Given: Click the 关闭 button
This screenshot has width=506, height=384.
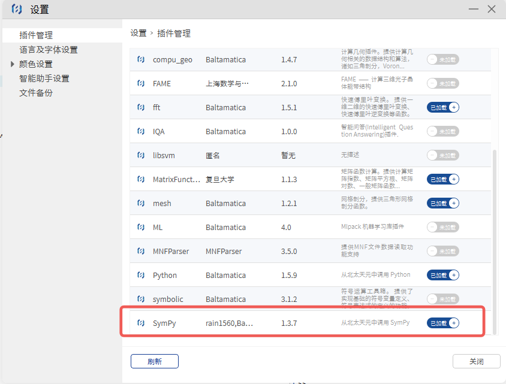Looking at the screenshot, I should [476, 361].
